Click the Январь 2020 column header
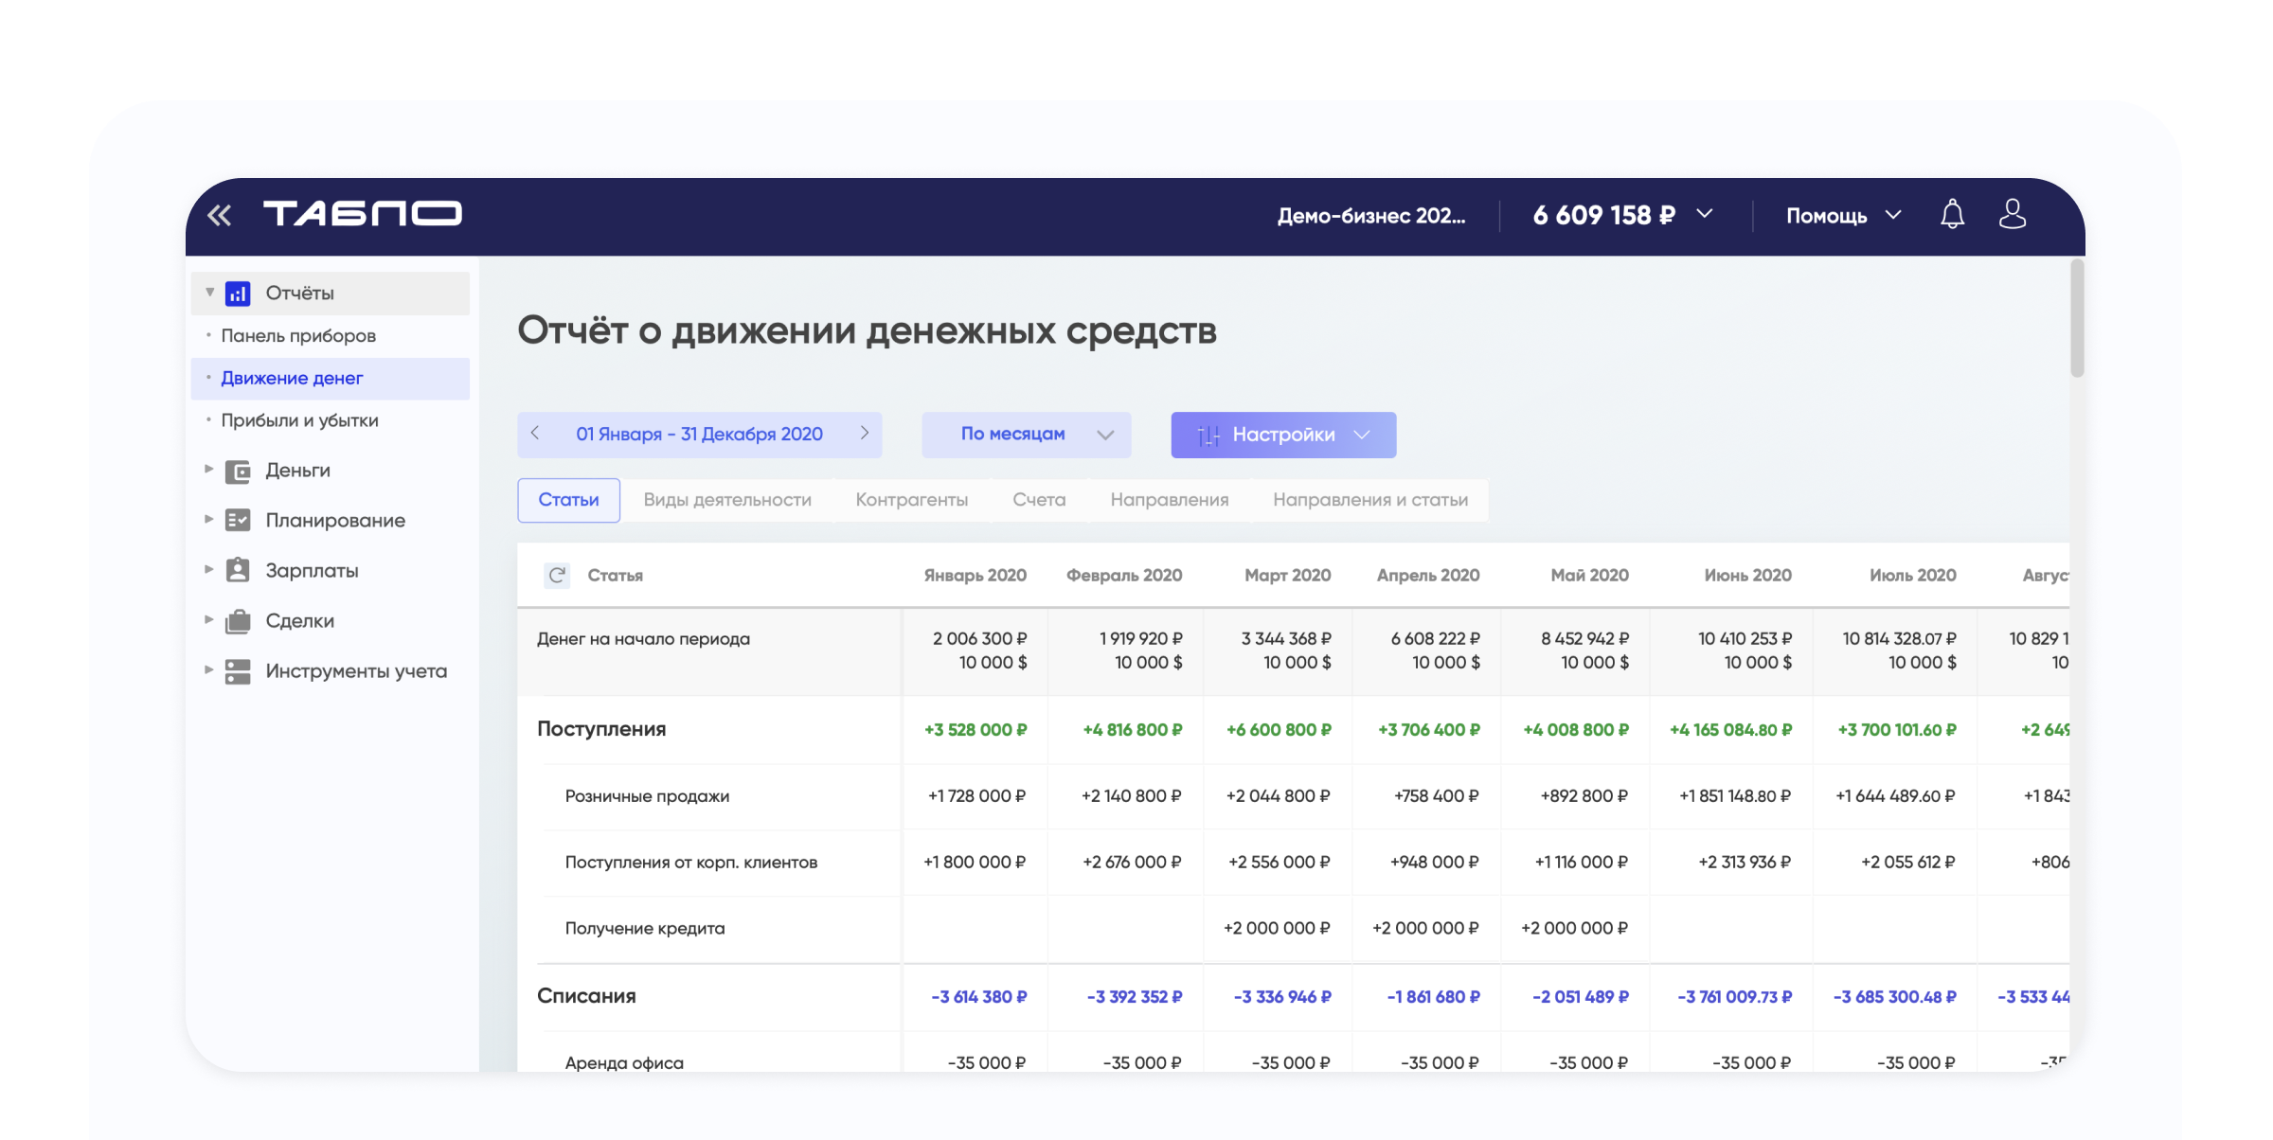Image resolution: width=2273 pixels, height=1140 pixels. click(975, 576)
